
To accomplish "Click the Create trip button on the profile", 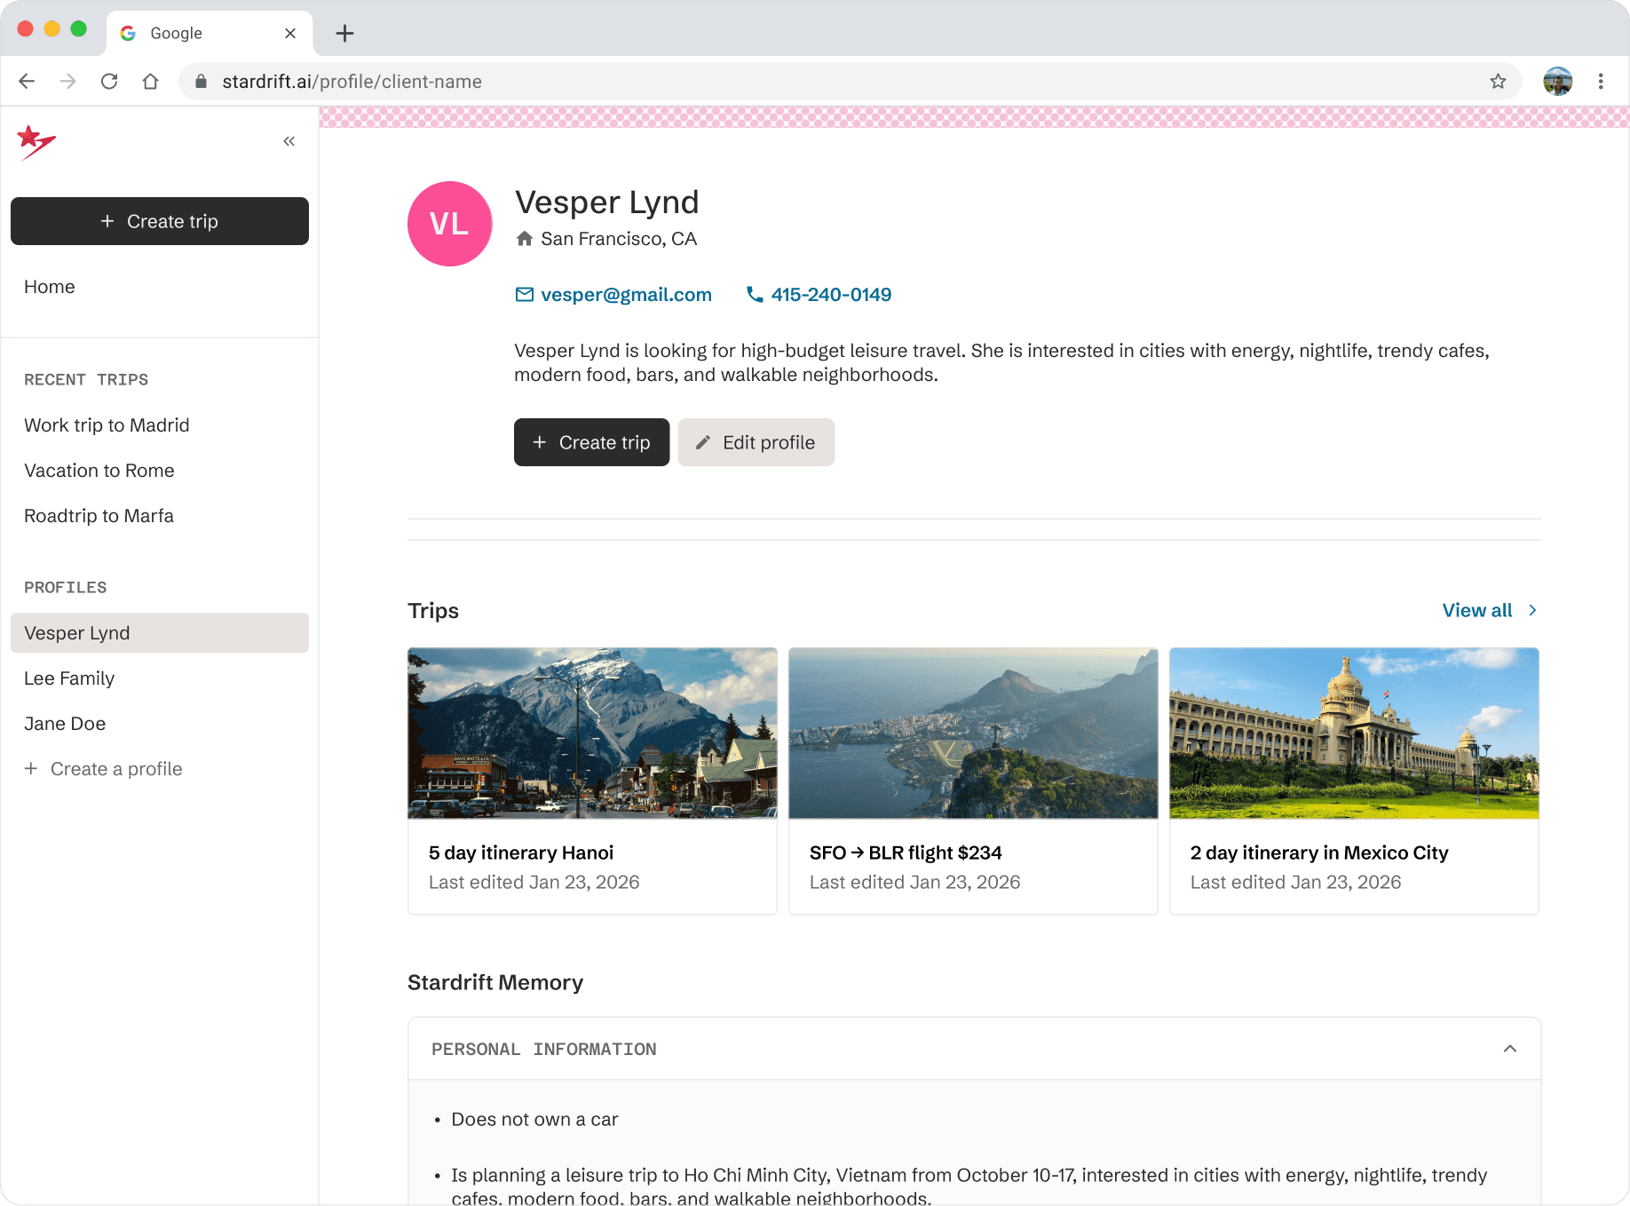I will 591,442.
